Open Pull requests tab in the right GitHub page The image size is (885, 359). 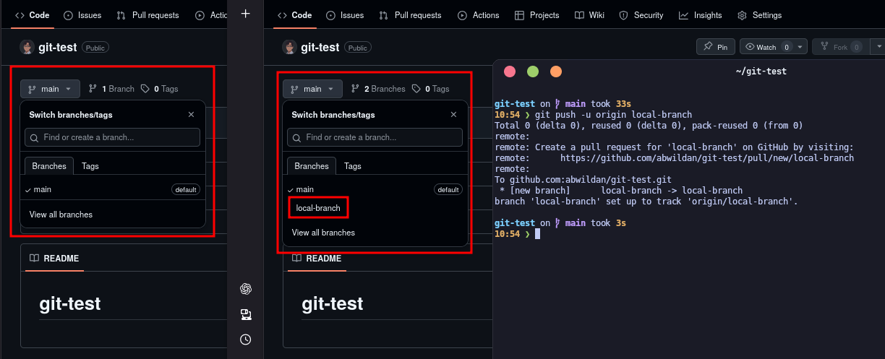tap(410, 15)
